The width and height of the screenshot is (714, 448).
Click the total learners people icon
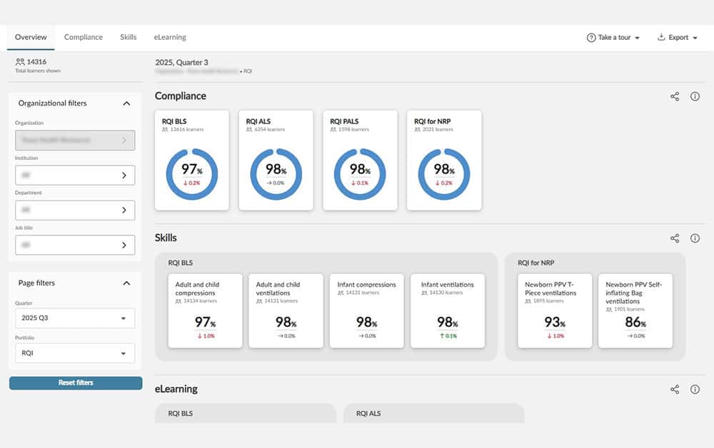20,62
